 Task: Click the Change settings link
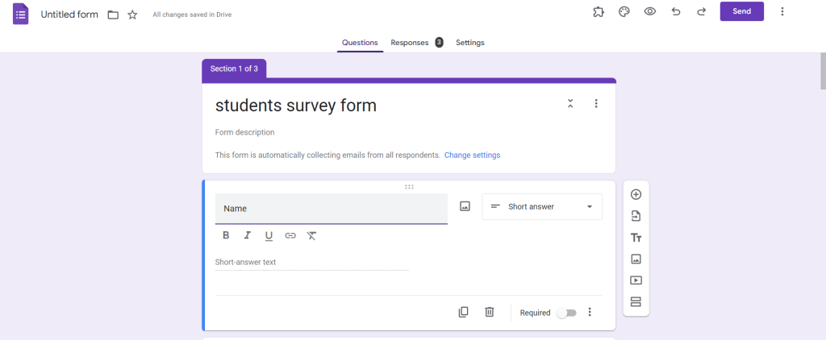pos(473,155)
